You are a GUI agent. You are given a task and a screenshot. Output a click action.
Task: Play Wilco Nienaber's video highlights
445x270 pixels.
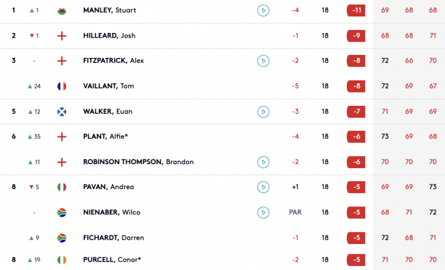(x=263, y=212)
